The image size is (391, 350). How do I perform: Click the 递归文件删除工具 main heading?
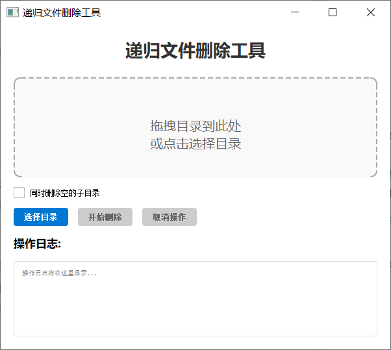tap(195, 51)
